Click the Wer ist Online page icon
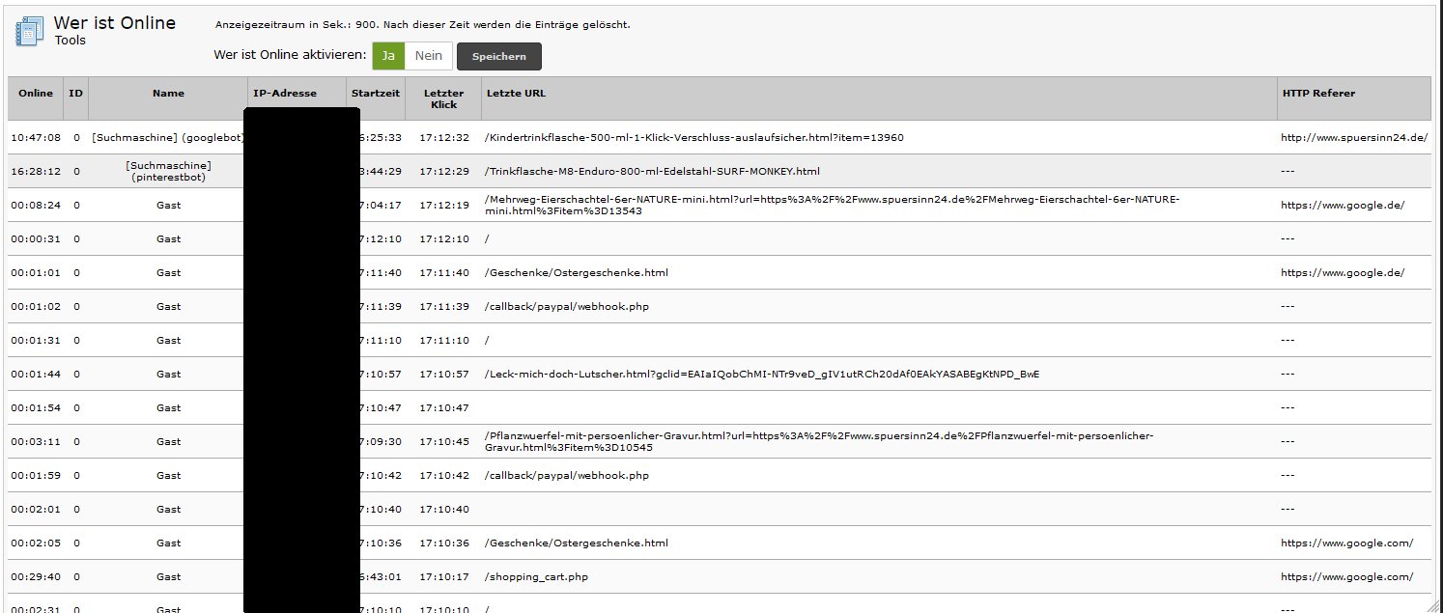 [x=28, y=31]
